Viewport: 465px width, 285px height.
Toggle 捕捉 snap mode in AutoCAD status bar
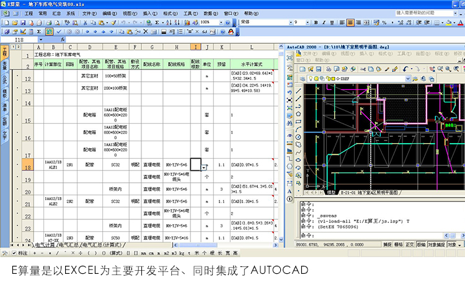point(387,245)
